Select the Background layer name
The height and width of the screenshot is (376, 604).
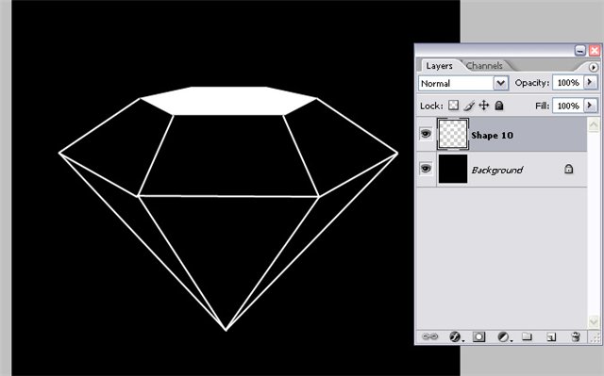(x=497, y=170)
